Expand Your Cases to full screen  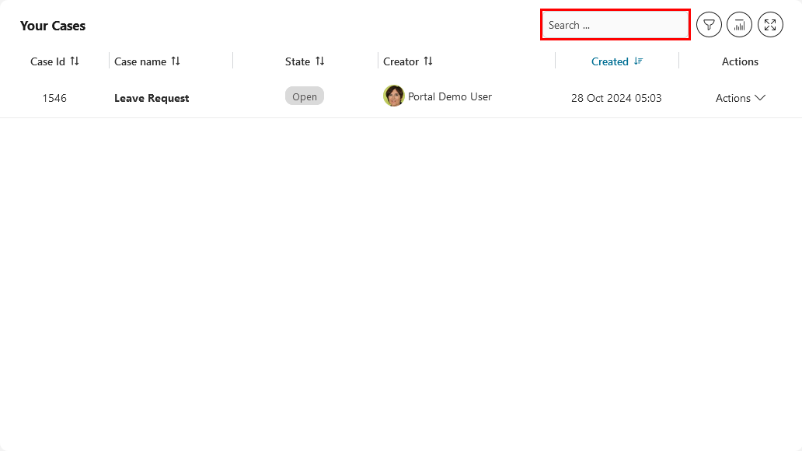pyautogui.click(x=770, y=25)
